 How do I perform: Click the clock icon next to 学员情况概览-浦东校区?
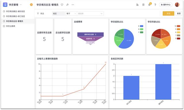pyautogui.click(x=4, y=12)
